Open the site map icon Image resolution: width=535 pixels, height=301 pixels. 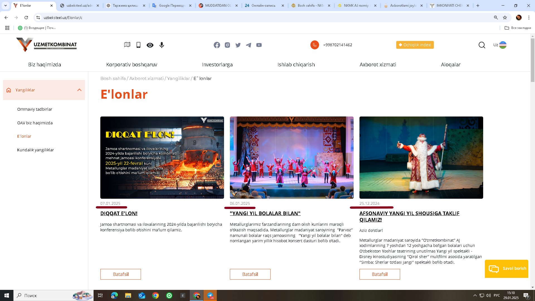click(x=127, y=45)
